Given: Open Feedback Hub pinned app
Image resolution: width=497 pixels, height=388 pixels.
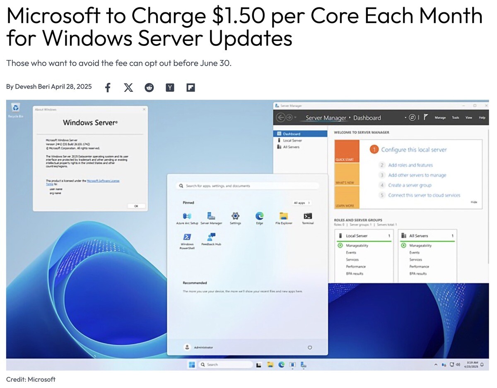Looking at the screenshot, I should tap(211, 237).
